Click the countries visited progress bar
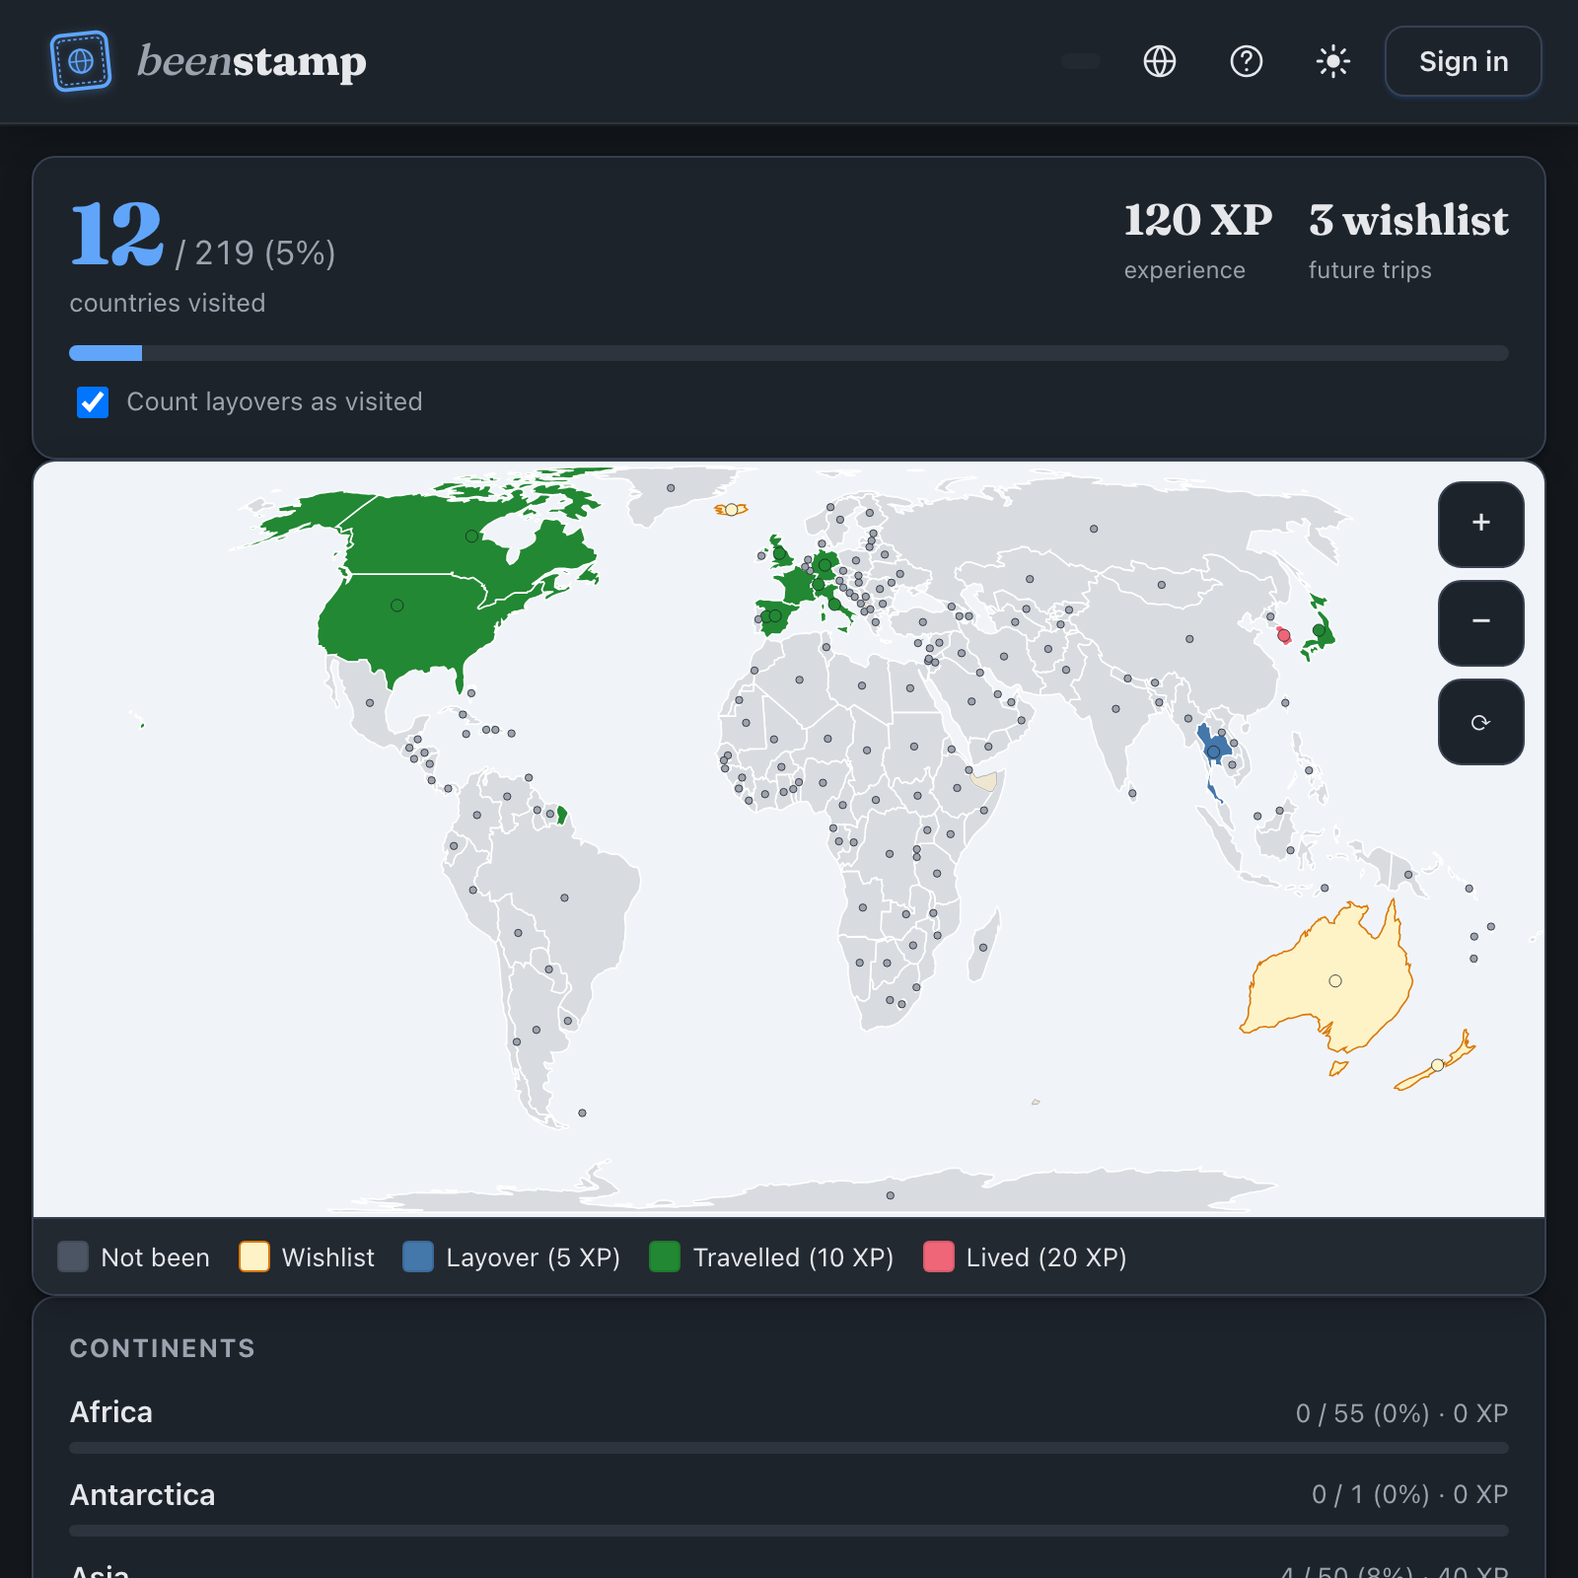 click(x=789, y=353)
